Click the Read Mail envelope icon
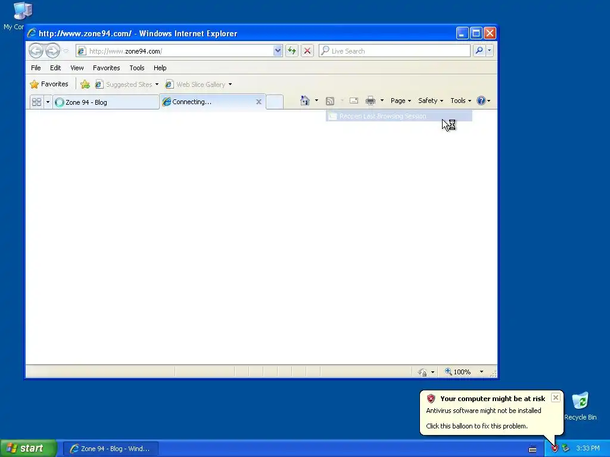 [x=354, y=101]
